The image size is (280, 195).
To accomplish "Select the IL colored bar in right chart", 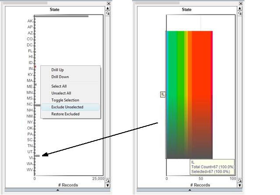I will pyautogui.click(x=189, y=95).
